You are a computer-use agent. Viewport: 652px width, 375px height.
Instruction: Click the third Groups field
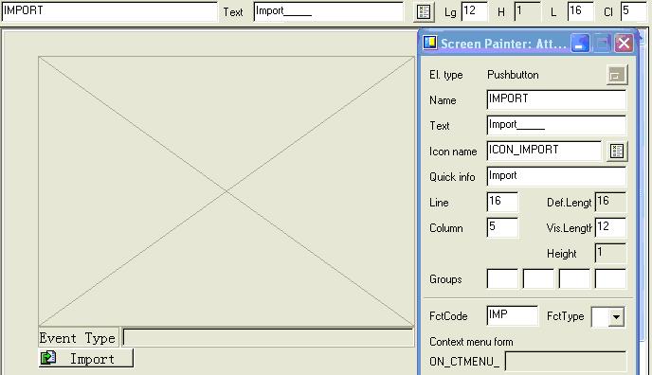(x=574, y=278)
